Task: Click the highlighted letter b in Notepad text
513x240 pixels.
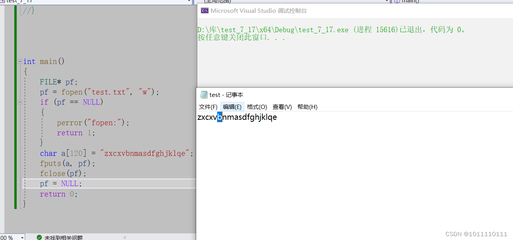Action: [220, 117]
